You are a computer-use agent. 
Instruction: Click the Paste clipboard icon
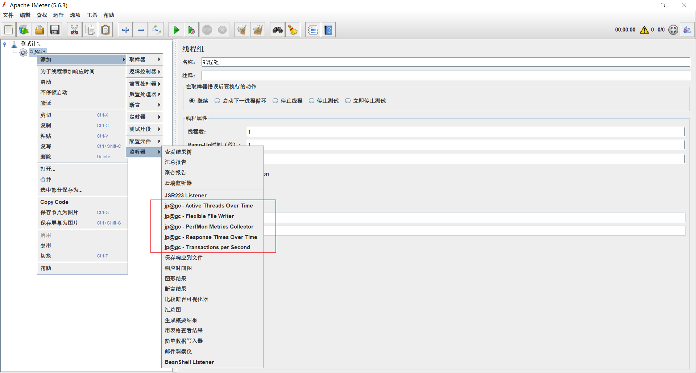coord(105,30)
